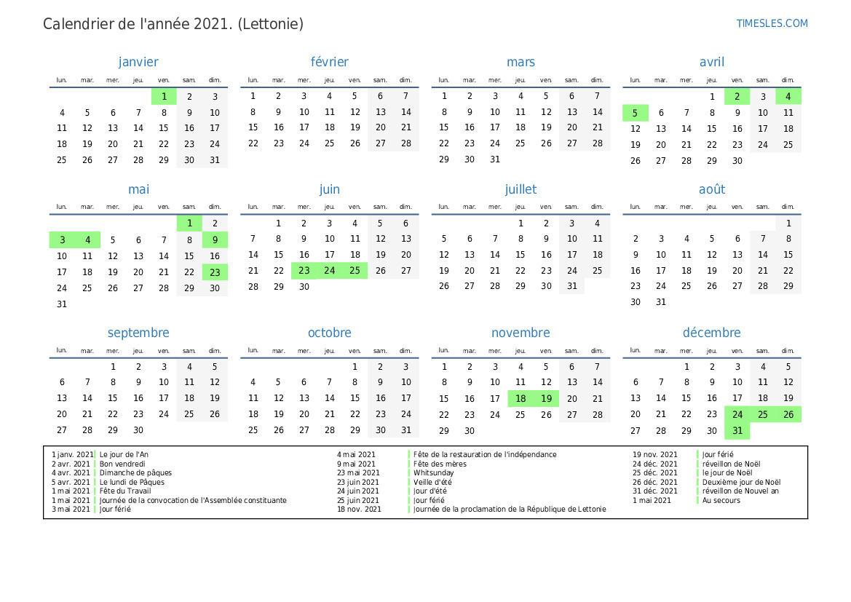Open the TIMESLES.COM link
Screen dimensions: 851x602
(772, 23)
